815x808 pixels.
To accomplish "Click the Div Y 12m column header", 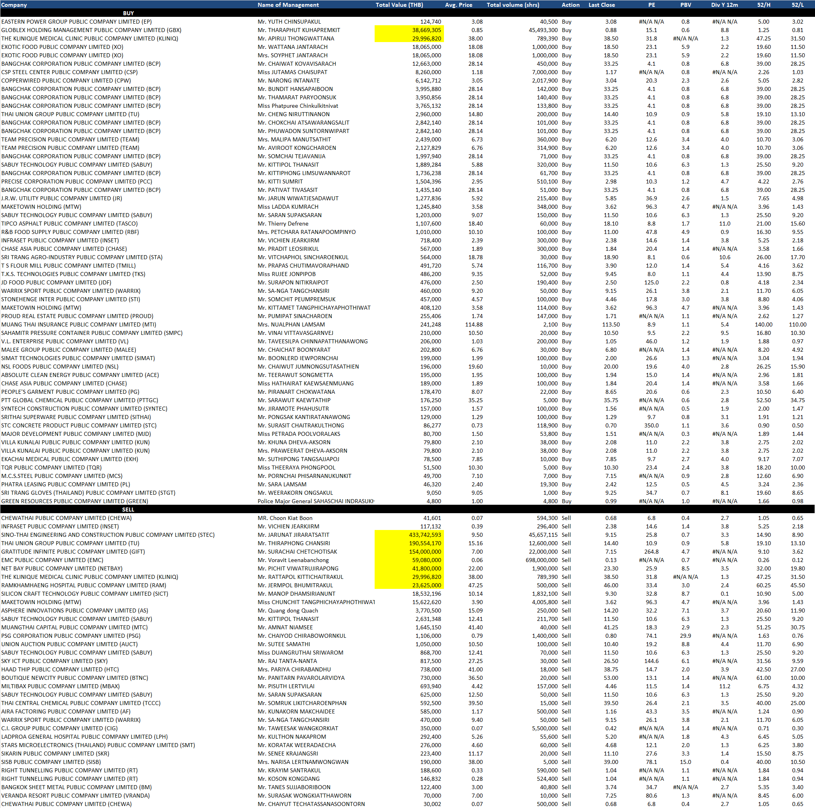I will (724, 5).
